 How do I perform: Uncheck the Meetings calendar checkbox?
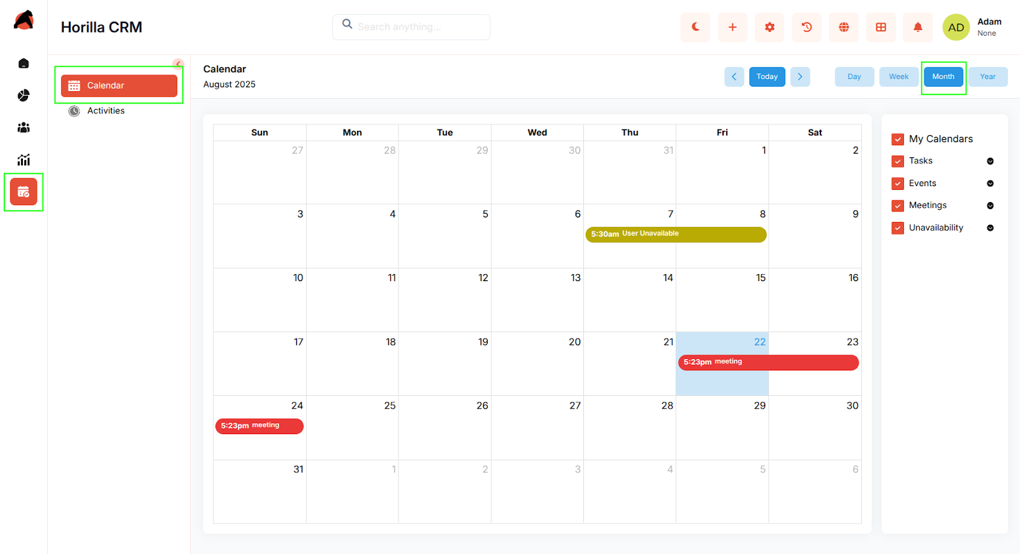[898, 206]
